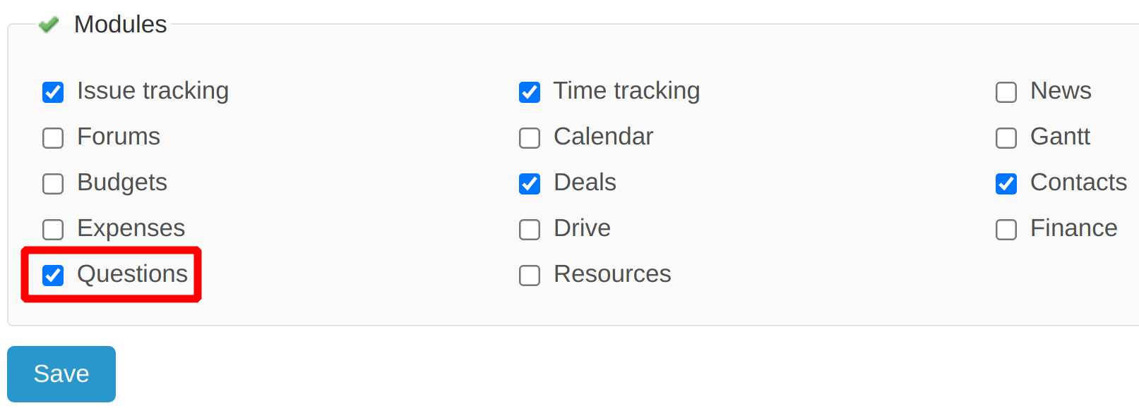The height and width of the screenshot is (408, 1139).
Task: Check the Drive checkbox
Action: pos(530,230)
